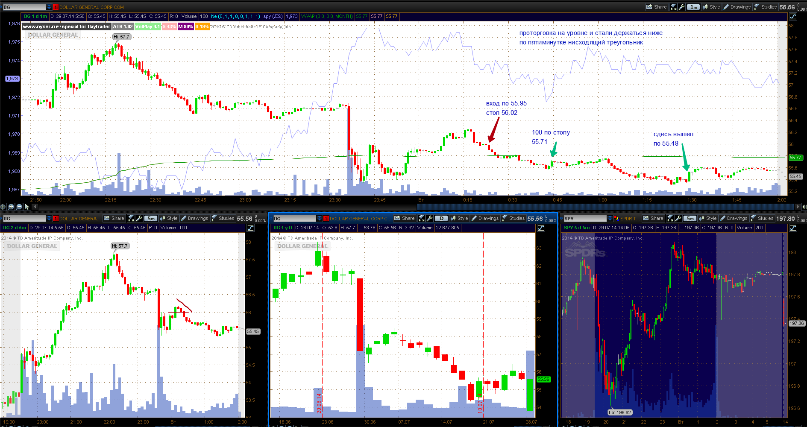Toggle curve scale icon in daily chart
807x427 pixels.
click(x=541, y=228)
